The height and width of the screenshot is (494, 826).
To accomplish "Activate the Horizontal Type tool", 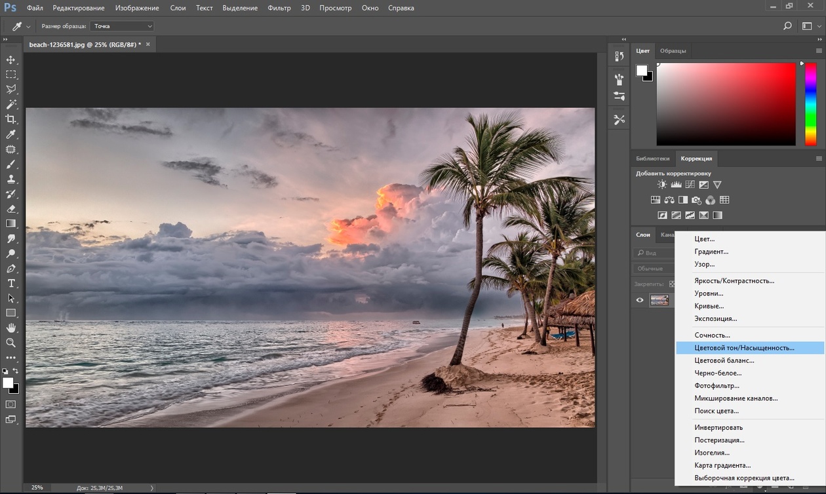I will pyautogui.click(x=10, y=283).
